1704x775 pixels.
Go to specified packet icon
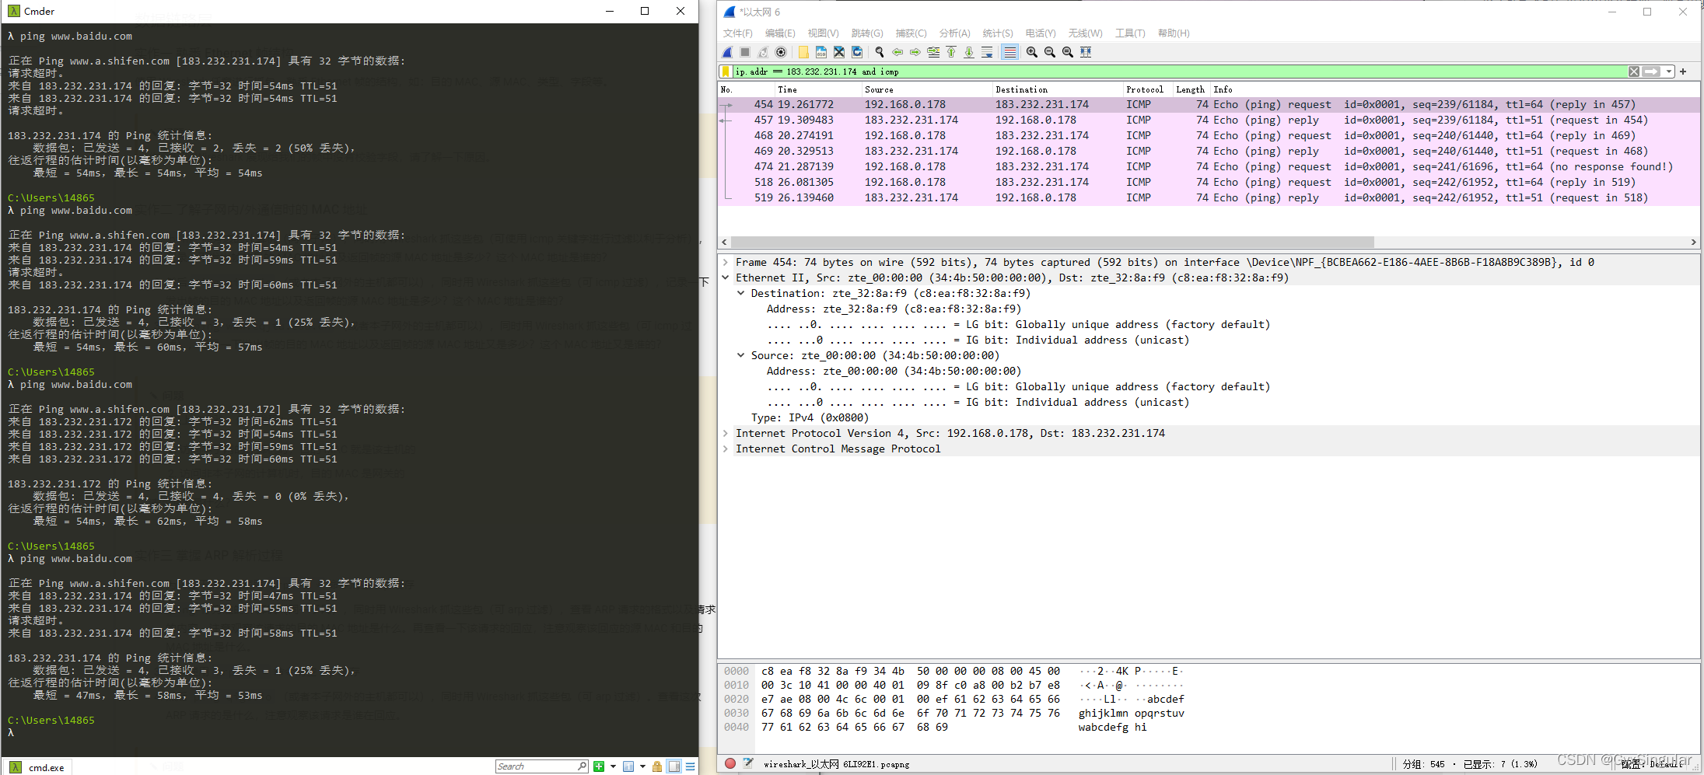click(933, 52)
